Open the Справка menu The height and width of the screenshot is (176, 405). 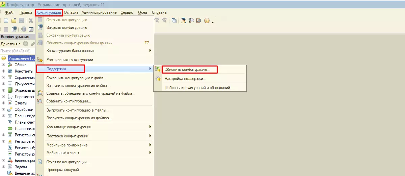(159, 12)
